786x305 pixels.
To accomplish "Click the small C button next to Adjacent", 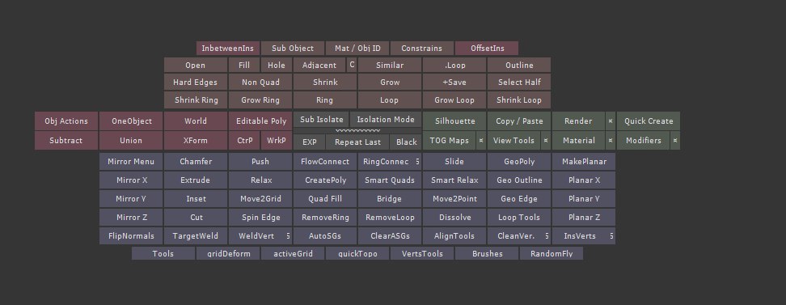I will tap(352, 65).
